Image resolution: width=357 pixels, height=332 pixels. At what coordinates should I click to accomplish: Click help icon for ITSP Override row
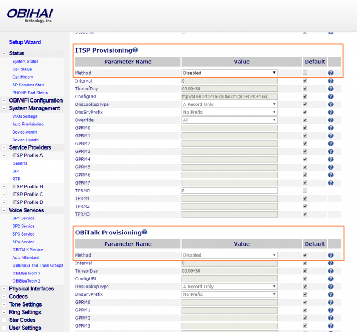click(330, 120)
